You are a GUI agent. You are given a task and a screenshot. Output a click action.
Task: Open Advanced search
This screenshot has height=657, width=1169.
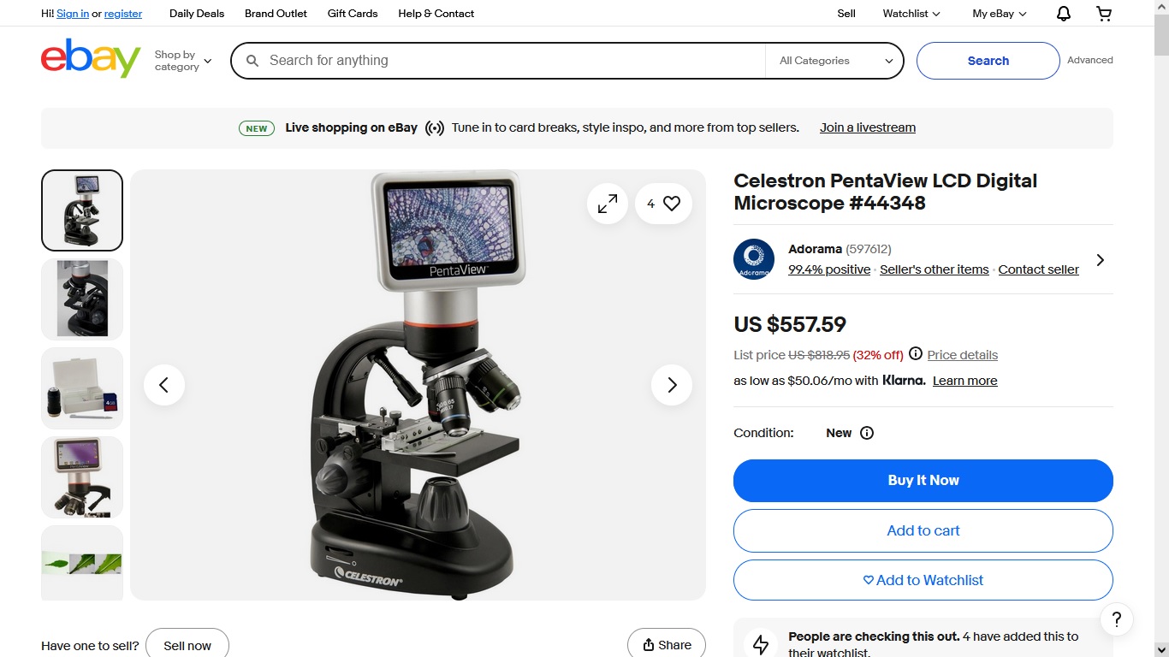pos(1090,60)
